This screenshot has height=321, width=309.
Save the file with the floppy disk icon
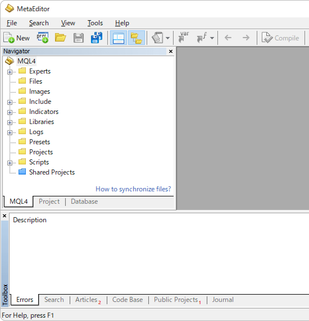[x=78, y=38]
